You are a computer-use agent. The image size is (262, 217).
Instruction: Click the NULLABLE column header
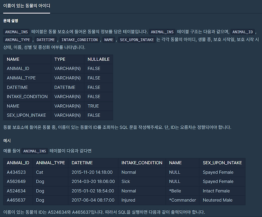point(99,59)
